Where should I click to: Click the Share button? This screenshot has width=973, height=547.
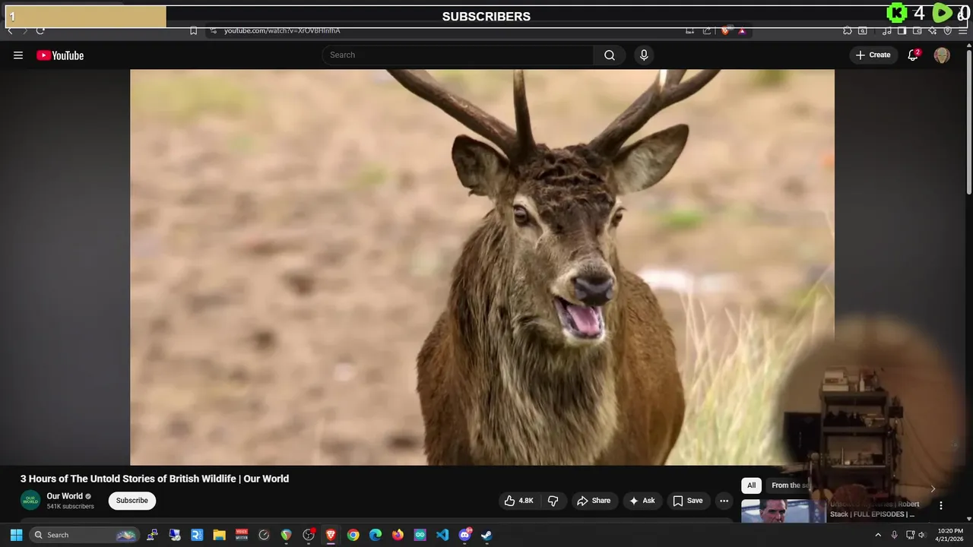click(x=593, y=501)
